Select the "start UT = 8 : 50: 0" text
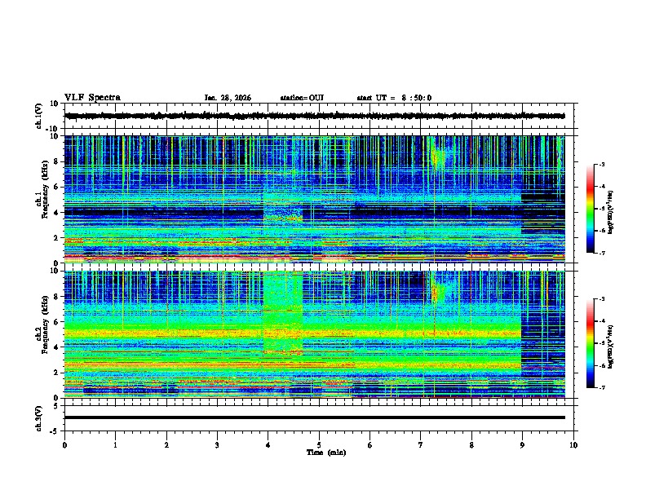Image resolution: width=646 pixels, height=499 pixels. (x=394, y=98)
